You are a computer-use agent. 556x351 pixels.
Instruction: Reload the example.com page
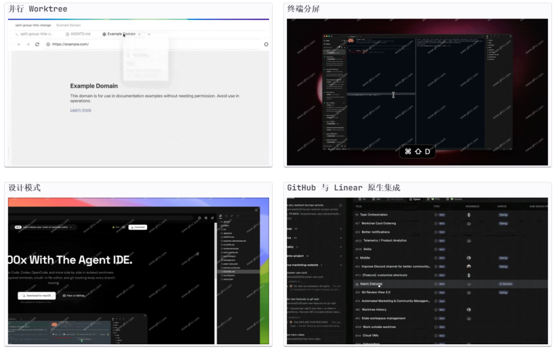click(37, 44)
